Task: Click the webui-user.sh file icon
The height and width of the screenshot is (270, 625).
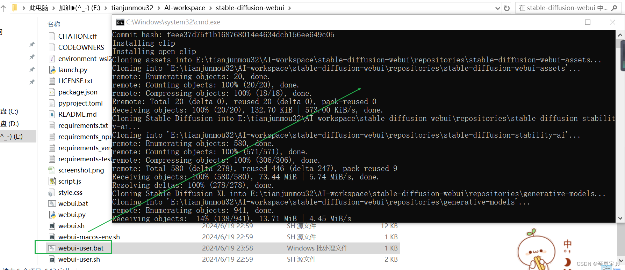Action: [x=52, y=259]
